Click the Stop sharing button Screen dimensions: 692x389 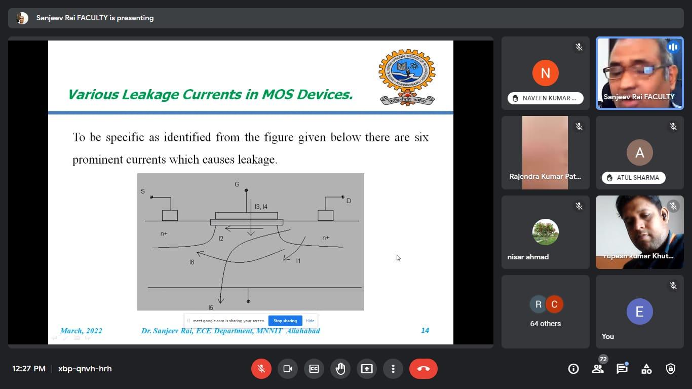coord(285,321)
